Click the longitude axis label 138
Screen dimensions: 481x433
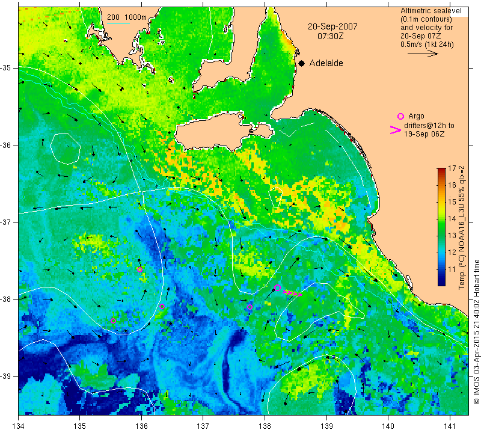click(265, 426)
